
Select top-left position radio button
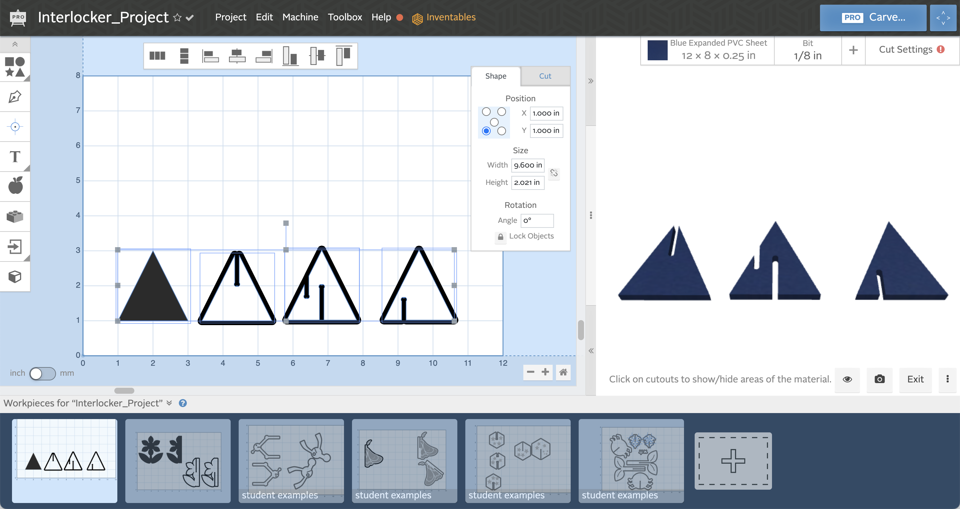[486, 111]
